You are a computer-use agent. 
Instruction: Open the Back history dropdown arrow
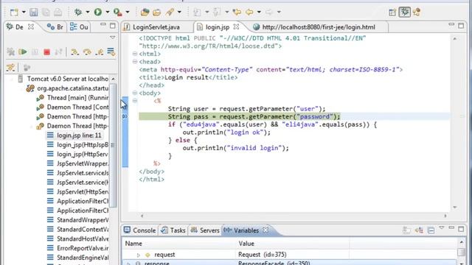coord(259,13)
